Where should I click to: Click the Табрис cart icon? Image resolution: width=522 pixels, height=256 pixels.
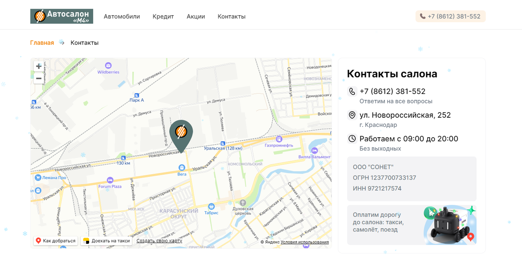pos(211,206)
